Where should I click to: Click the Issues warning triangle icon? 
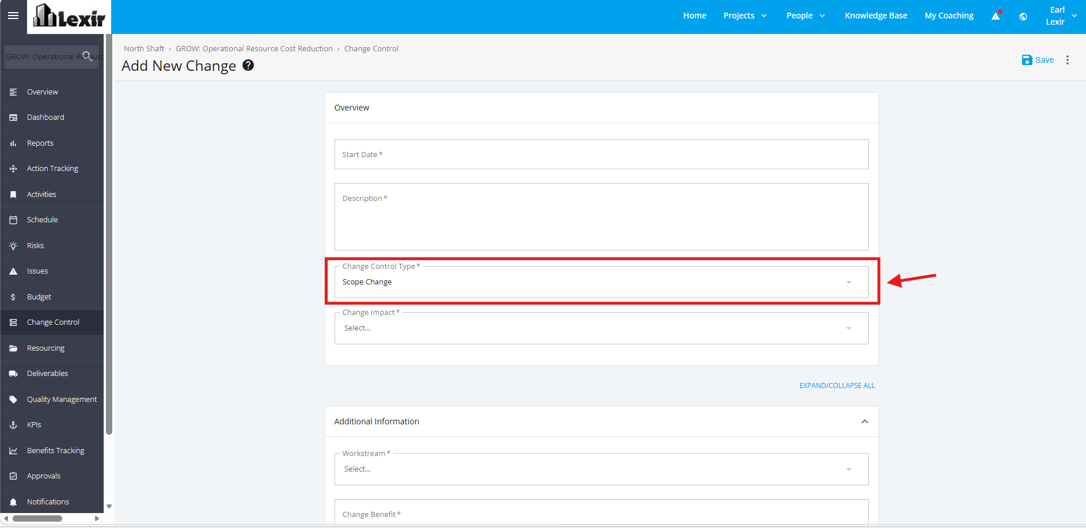click(x=13, y=271)
